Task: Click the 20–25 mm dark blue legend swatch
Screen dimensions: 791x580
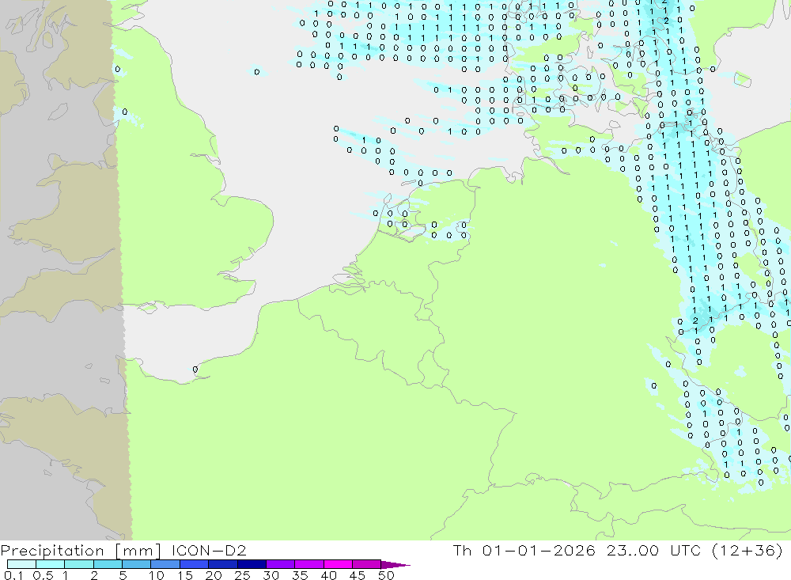Action: 222,564
